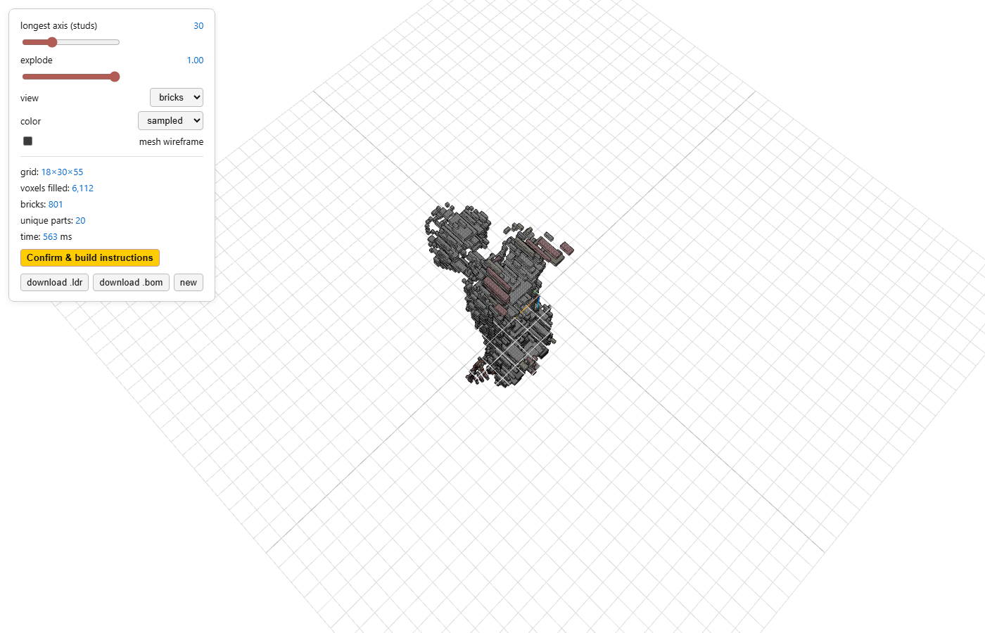985x633 pixels.
Task: Click the explode value 1.00
Action: (195, 60)
